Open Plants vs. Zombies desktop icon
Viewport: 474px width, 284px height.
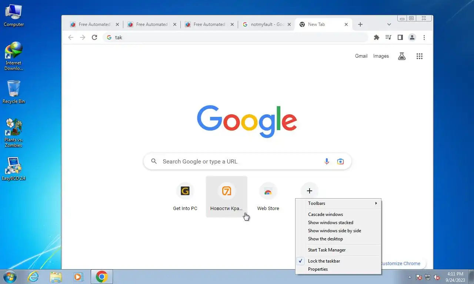click(14, 133)
